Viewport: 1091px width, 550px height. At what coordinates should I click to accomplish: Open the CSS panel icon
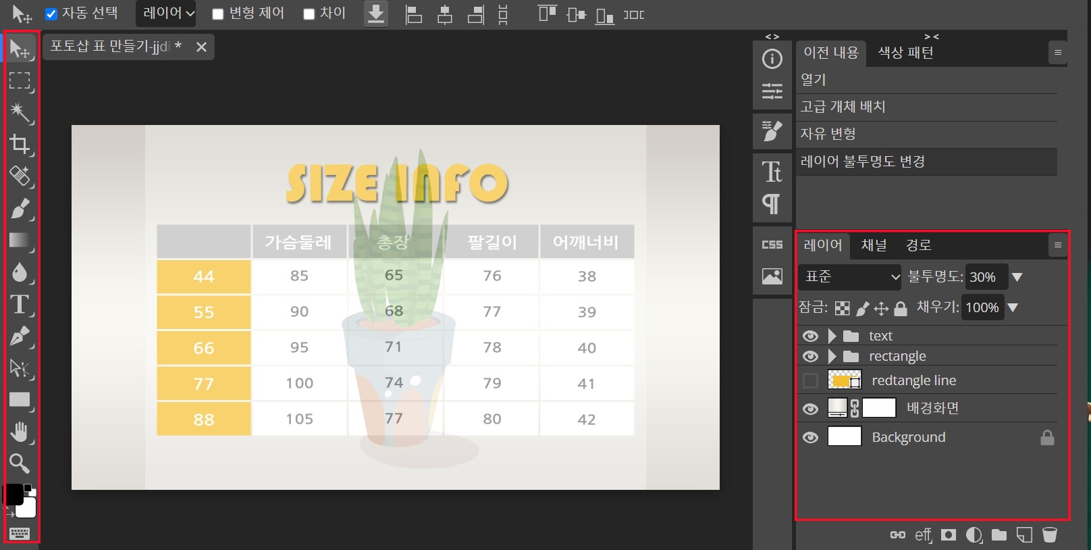772,245
